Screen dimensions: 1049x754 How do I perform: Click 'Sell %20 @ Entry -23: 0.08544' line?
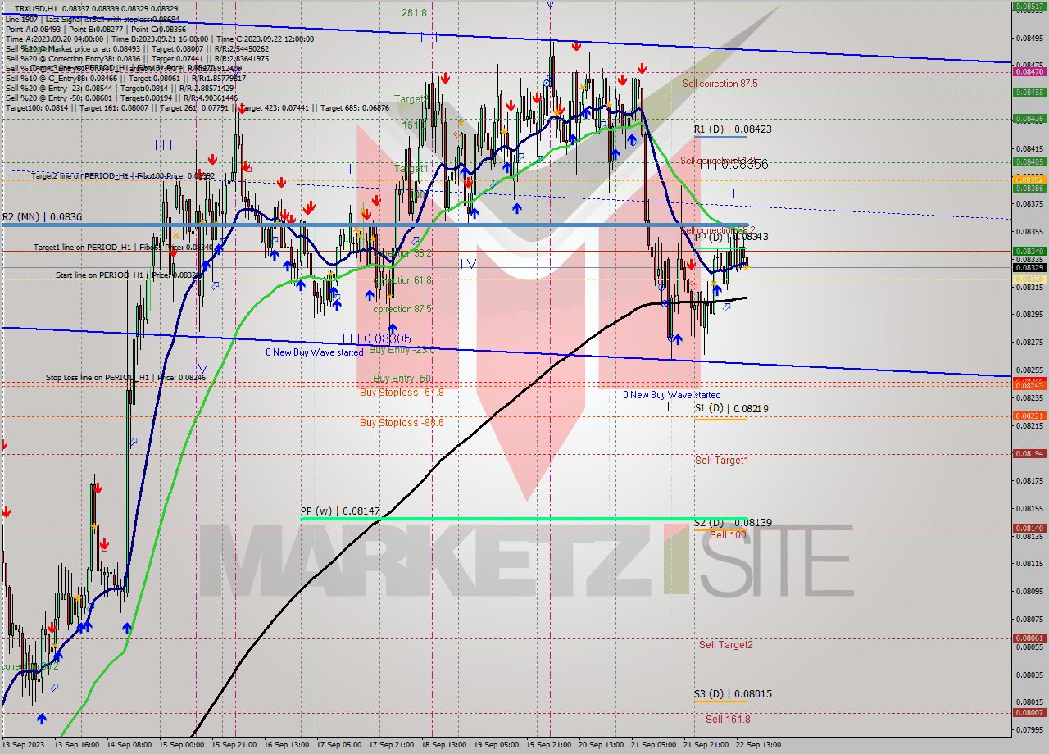(120, 88)
